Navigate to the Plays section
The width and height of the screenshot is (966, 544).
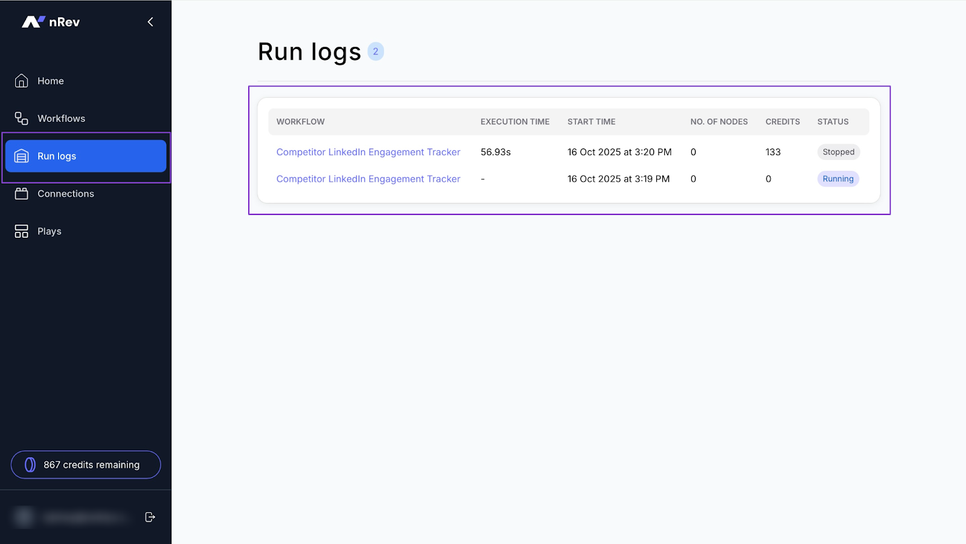(x=49, y=231)
